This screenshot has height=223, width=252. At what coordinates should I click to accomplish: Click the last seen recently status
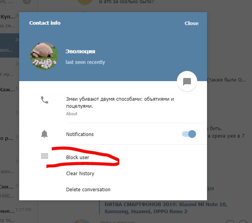pos(85,62)
